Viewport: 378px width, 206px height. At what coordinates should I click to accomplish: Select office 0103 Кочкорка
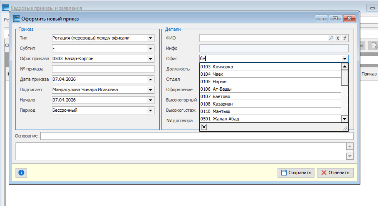point(270,67)
